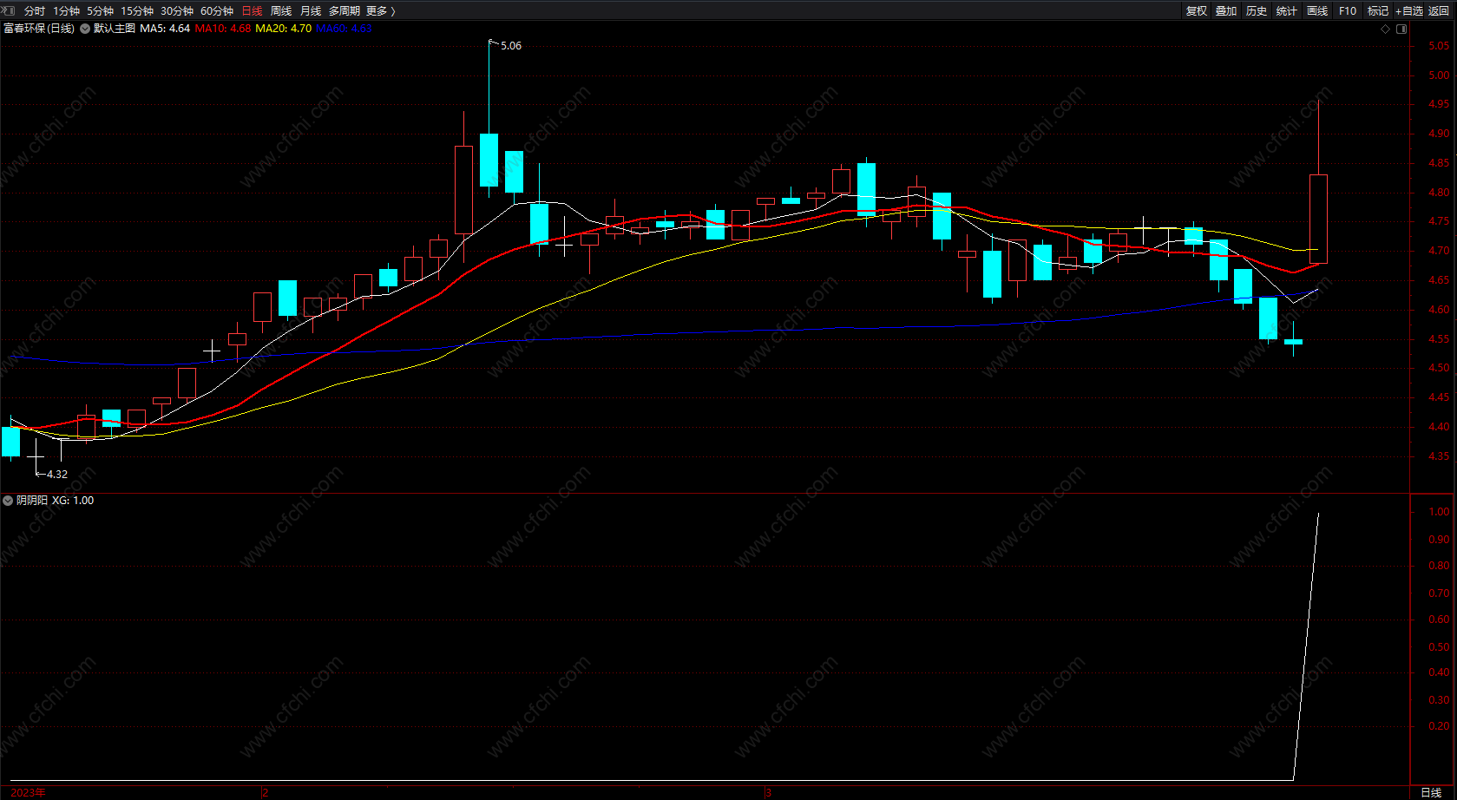Click the 默认主图 indicator label
Viewport: 1457px width, 800px height.
[115, 29]
